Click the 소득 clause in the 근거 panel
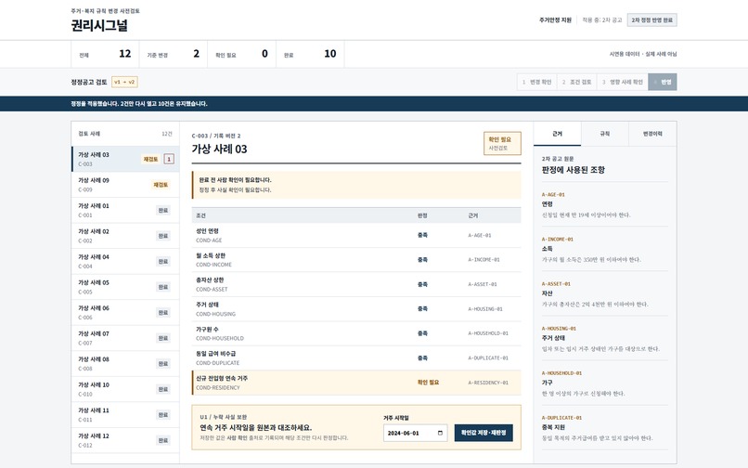The height and width of the screenshot is (468, 748). click(x=604, y=249)
